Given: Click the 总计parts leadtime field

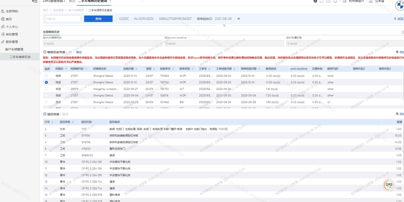Looking at the screenshot, I should pos(224,44).
